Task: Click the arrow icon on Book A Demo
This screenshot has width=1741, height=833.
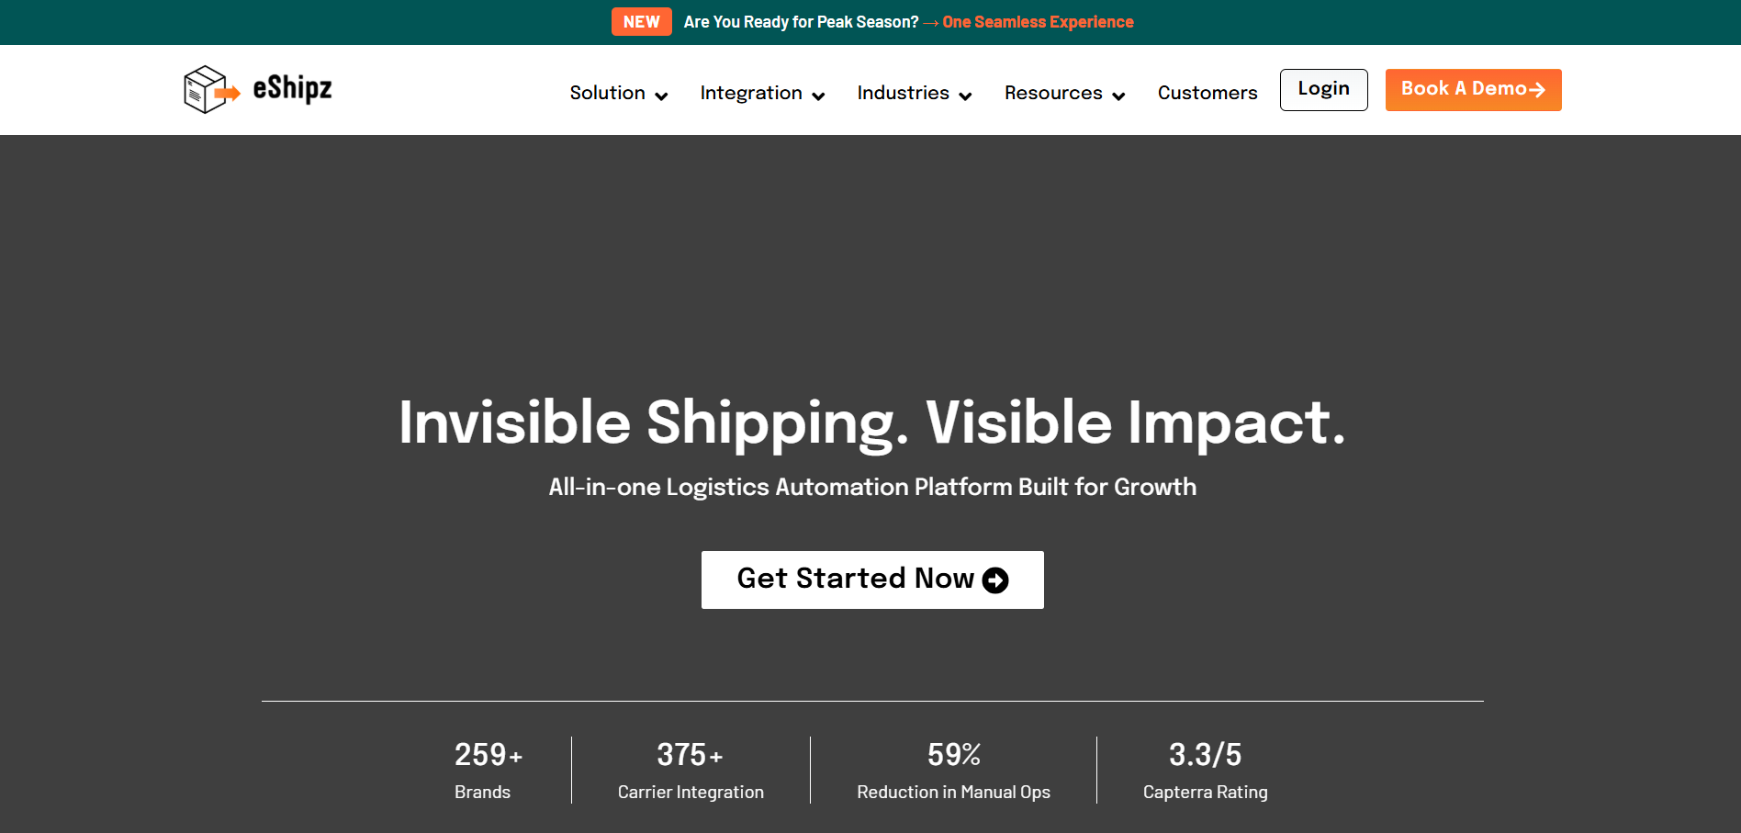Action: [1537, 90]
